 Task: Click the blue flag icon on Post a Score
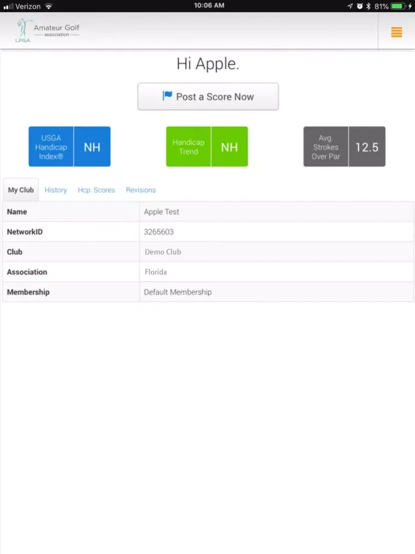tap(167, 96)
